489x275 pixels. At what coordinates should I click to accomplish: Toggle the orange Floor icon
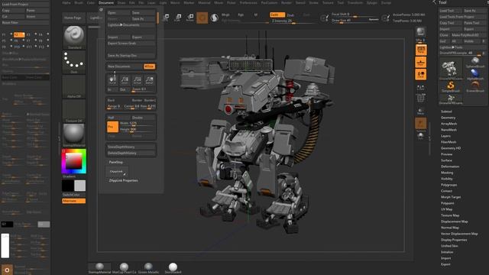coord(421,62)
